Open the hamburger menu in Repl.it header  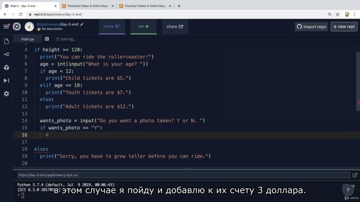6,26
